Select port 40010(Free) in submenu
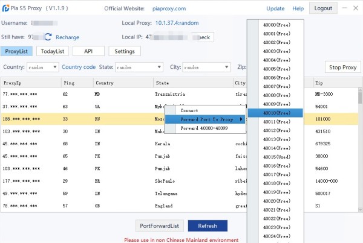 pyautogui.click(x=275, y=113)
